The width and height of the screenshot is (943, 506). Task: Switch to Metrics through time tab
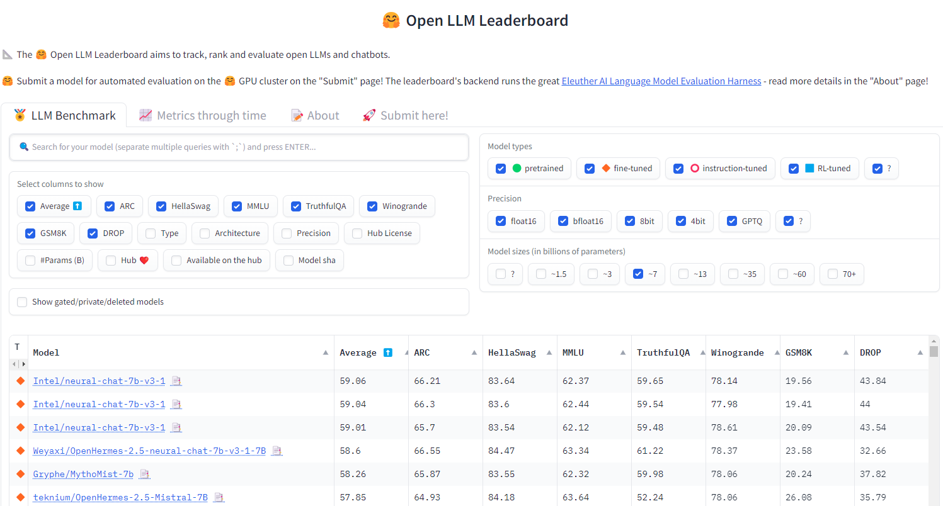pyautogui.click(x=203, y=116)
